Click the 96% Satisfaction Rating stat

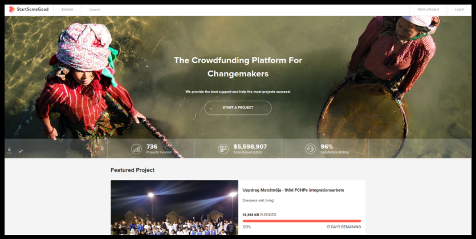334,149
